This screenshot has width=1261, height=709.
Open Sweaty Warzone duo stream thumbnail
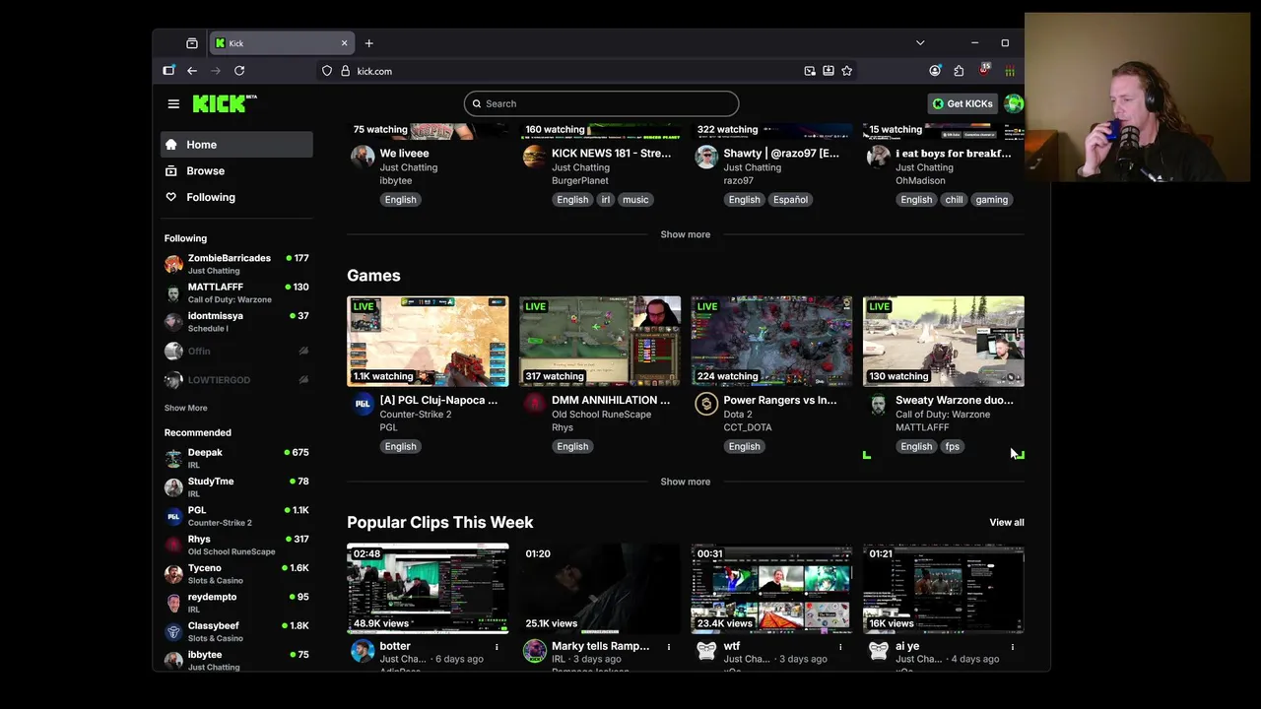coord(944,341)
